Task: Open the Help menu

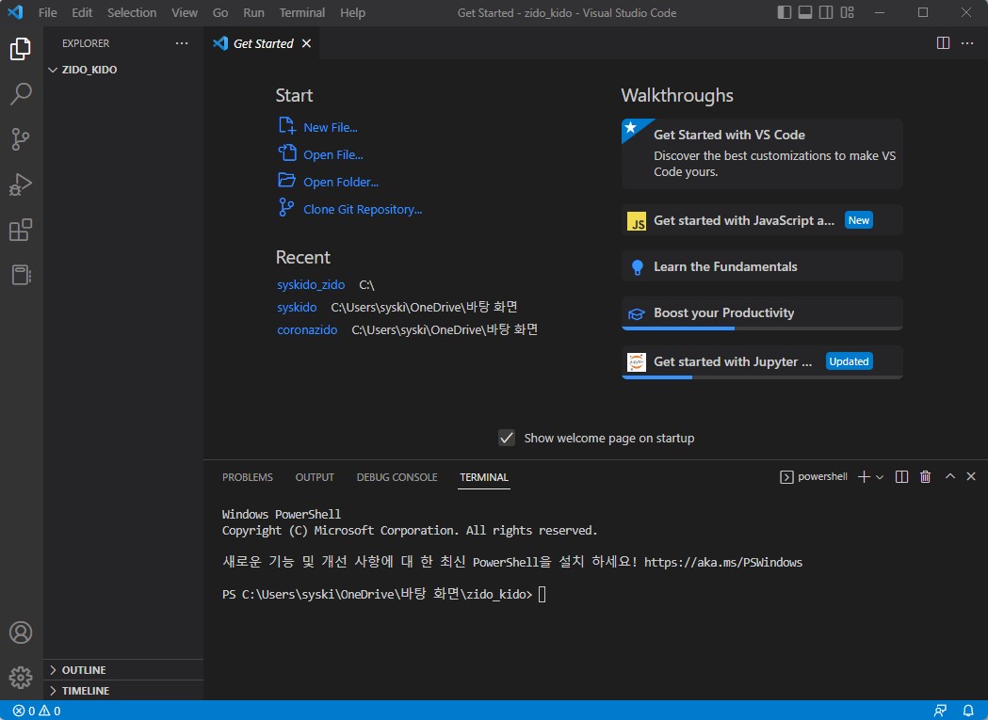Action: pos(353,12)
